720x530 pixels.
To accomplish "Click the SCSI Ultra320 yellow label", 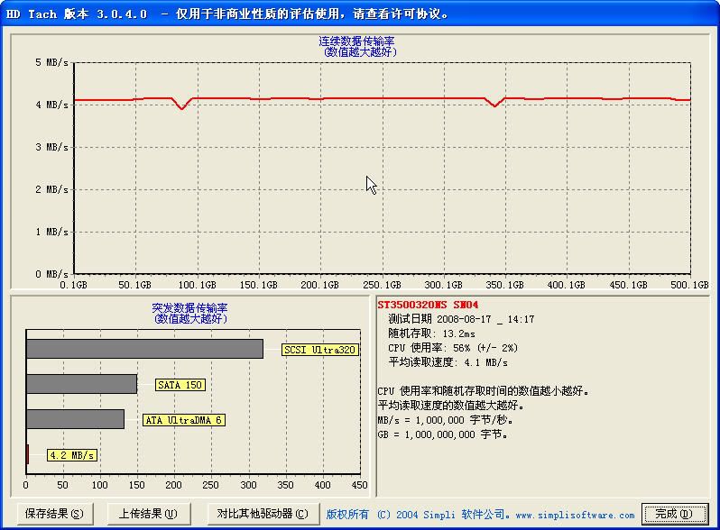I will click(320, 350).
